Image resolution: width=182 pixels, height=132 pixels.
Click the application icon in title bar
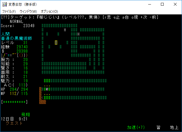coord(5,4)
